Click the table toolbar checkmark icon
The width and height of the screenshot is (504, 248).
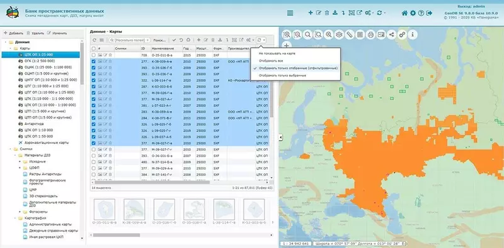(174, 40)
